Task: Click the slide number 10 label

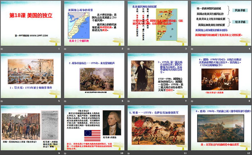Action: (122, 153)
